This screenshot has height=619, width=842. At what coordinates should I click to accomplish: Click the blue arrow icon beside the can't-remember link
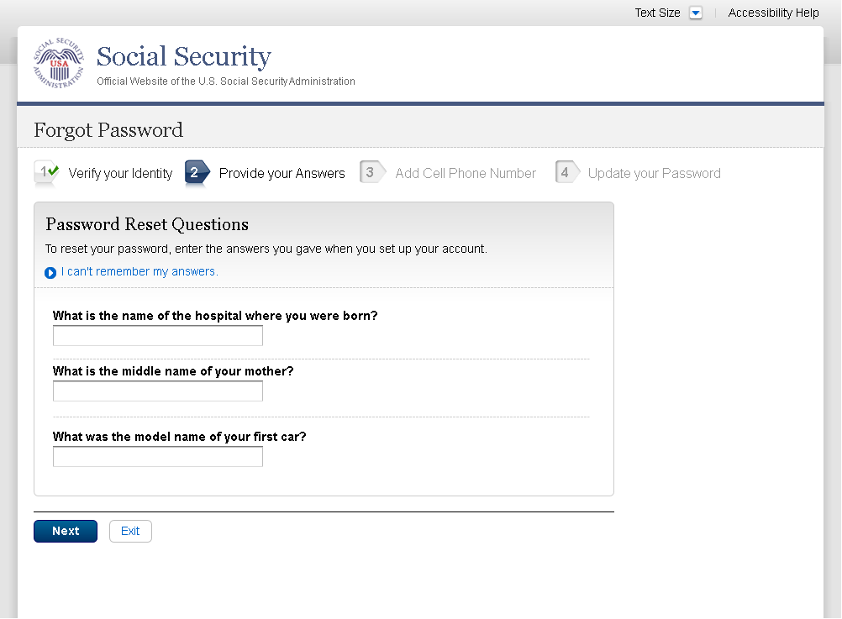(50, 272)
